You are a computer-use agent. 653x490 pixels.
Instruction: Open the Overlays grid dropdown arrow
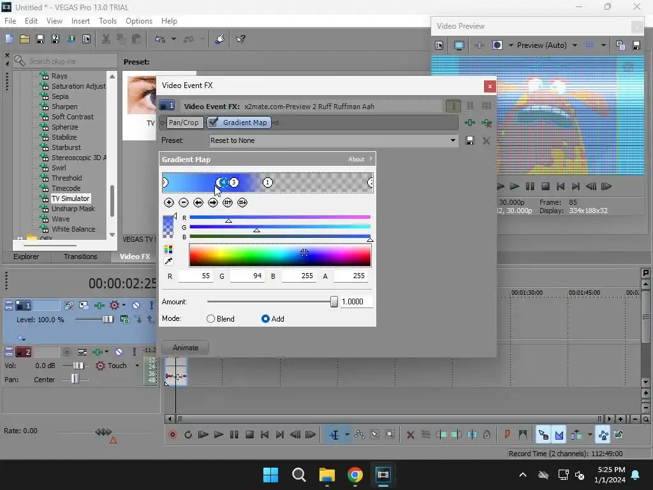[x=603, y=45]
